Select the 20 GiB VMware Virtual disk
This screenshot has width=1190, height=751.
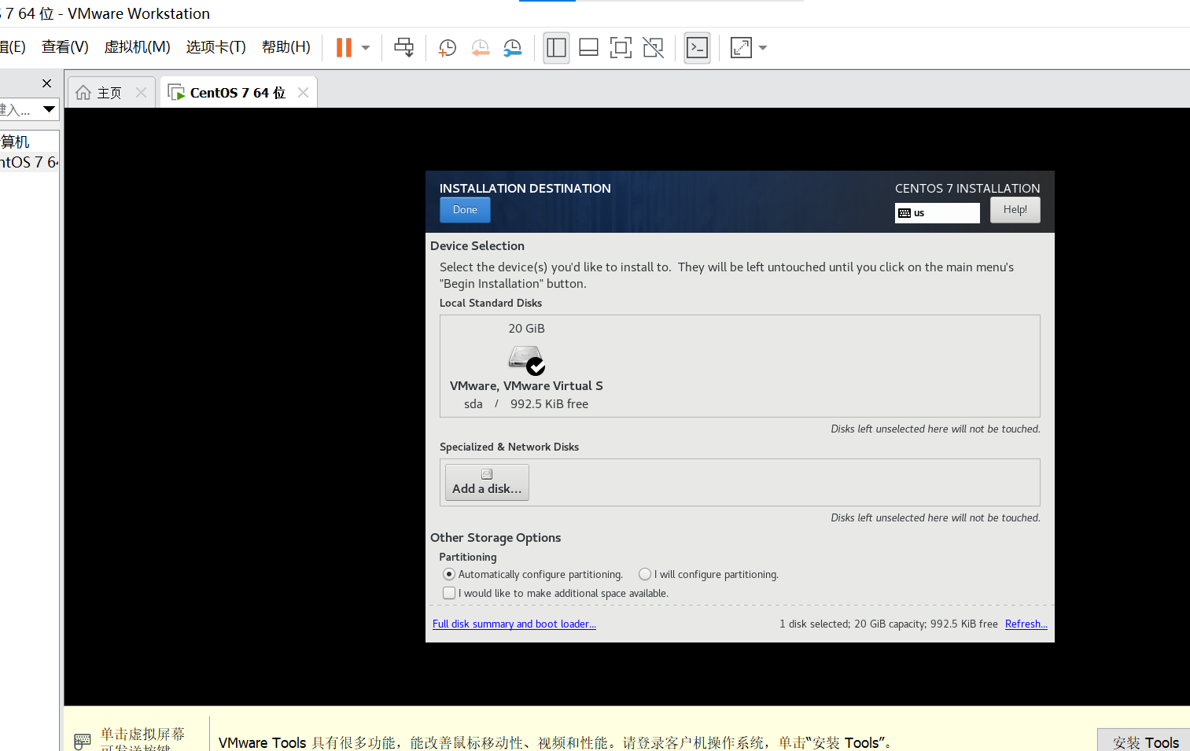pos(526,366)
